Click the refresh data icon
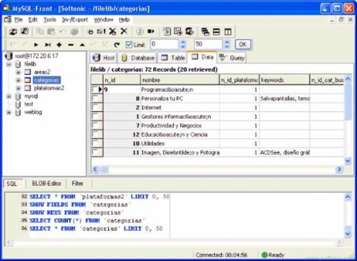The image size is (357, 261). point(117,45)
